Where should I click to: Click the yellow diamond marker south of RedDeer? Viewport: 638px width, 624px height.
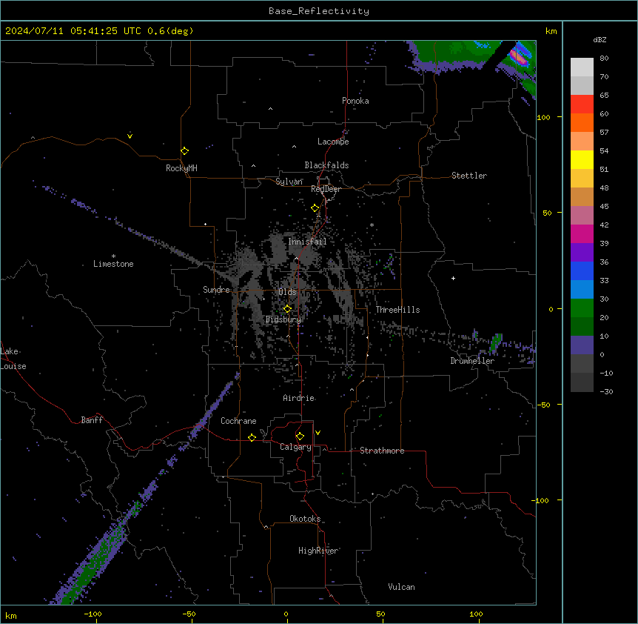tap(315, 208)
